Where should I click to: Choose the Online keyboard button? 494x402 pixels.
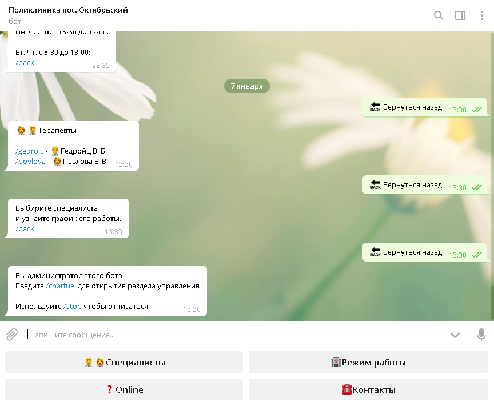[x=124, y=389]
